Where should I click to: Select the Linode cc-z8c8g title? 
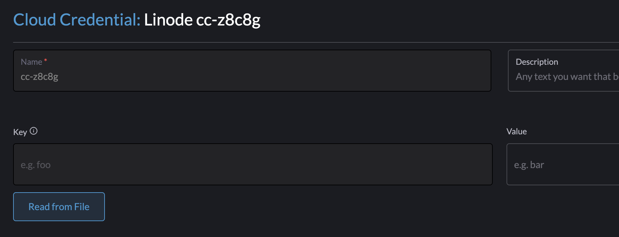pyautogui.click(x=202, y=20)
